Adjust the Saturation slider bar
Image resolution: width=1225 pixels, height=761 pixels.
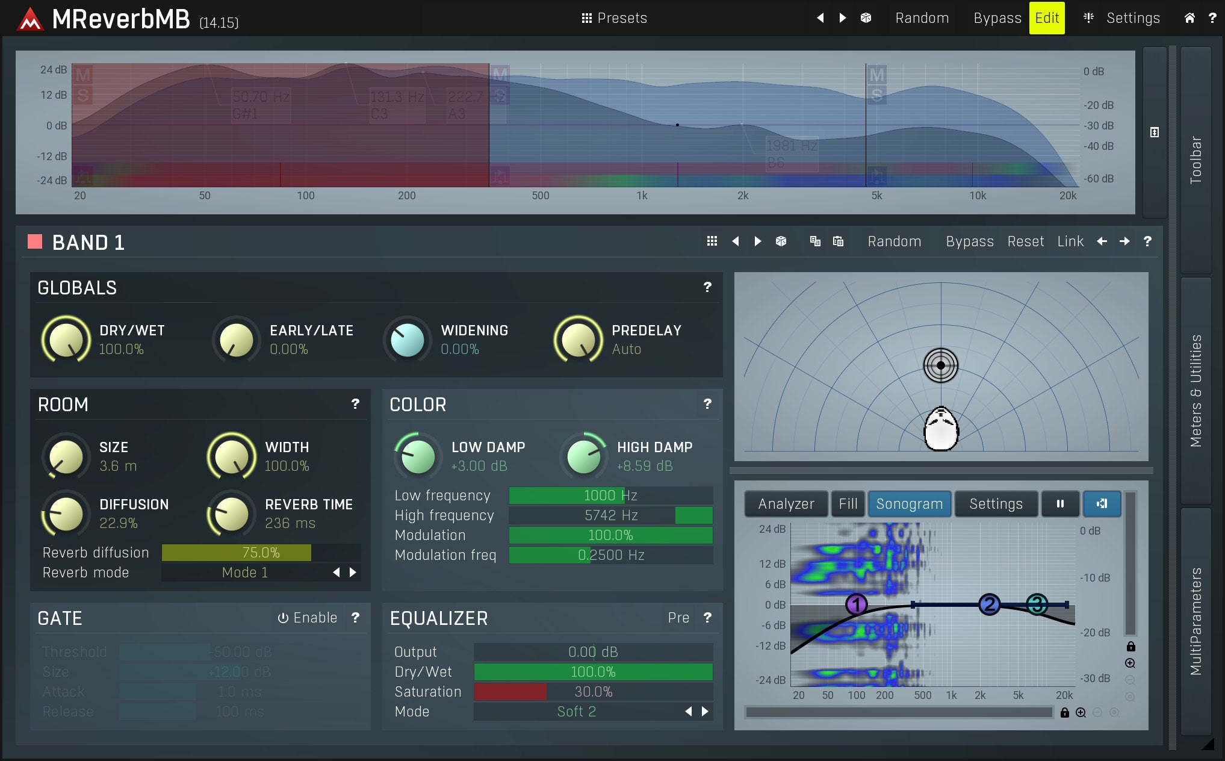pyautogui.click(x=593, y=692)
